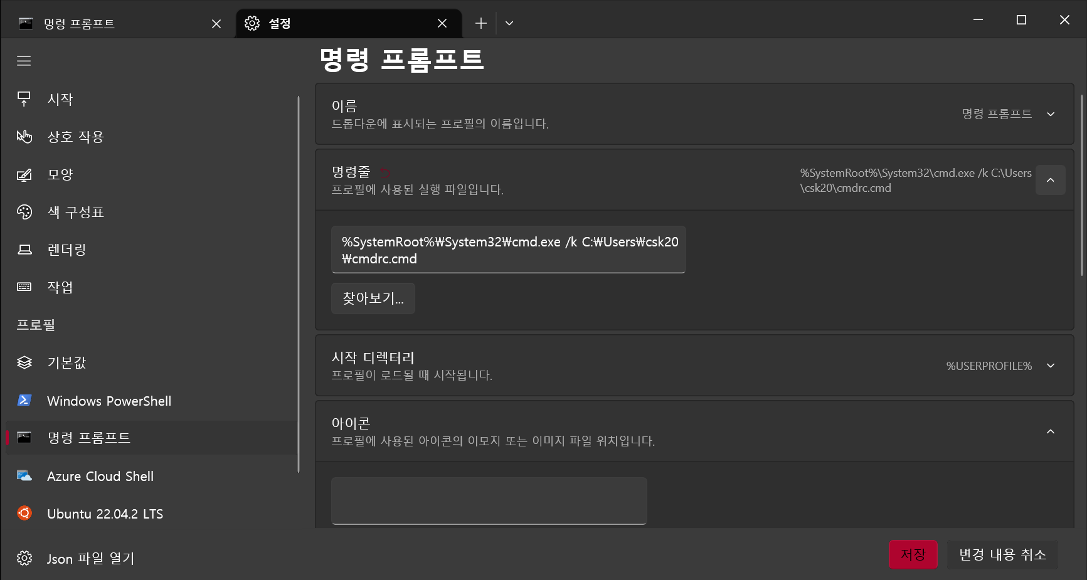Open the 렌더링 settings page
Viewport: 1087px width, 580px height.
pyautogui.click(x=151, y=250)
